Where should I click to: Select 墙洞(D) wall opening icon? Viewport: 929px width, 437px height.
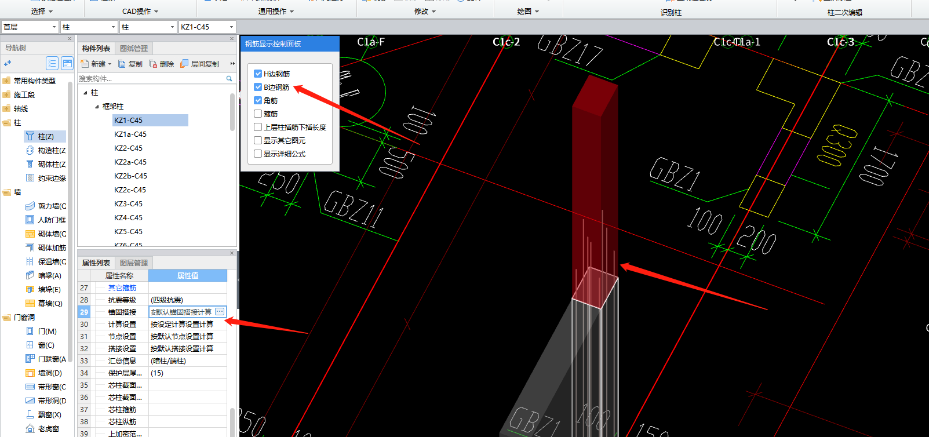pos(30,373)
